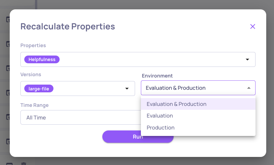The height and width of the screenshot is (165, 274).
Task: Click the Recalculate Properties dialog title
Action: click(x=68, y=26)
